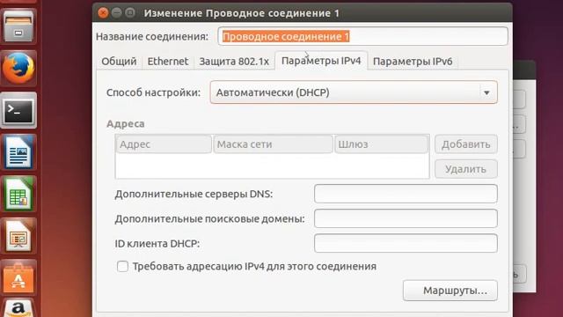
Task: Focus the connection name field
Action: pyautogui.click(x=362, y=36)
